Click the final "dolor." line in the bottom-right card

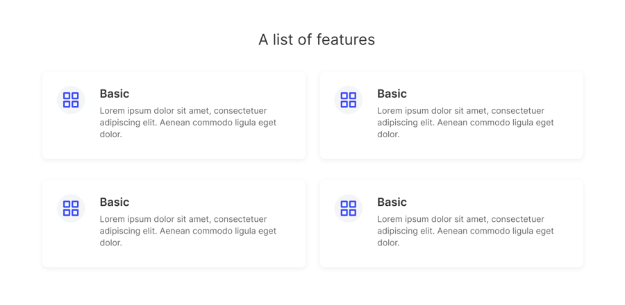[x=388, y=243]
